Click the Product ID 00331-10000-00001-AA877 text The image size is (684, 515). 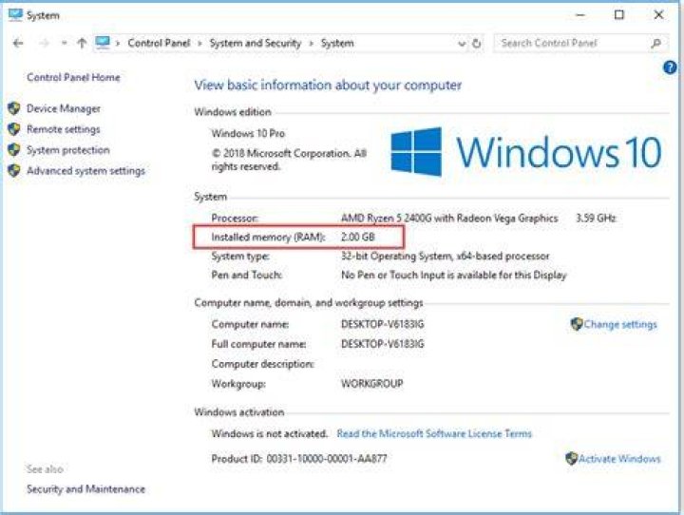[299, 459]
